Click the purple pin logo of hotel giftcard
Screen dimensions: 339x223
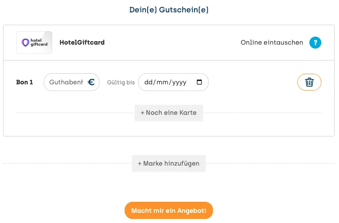pyautogui.click(x=25, y=42)
